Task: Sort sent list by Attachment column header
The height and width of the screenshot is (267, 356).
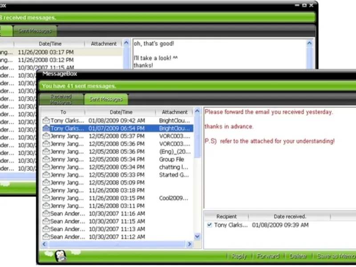Action: (x=174, y=112)
